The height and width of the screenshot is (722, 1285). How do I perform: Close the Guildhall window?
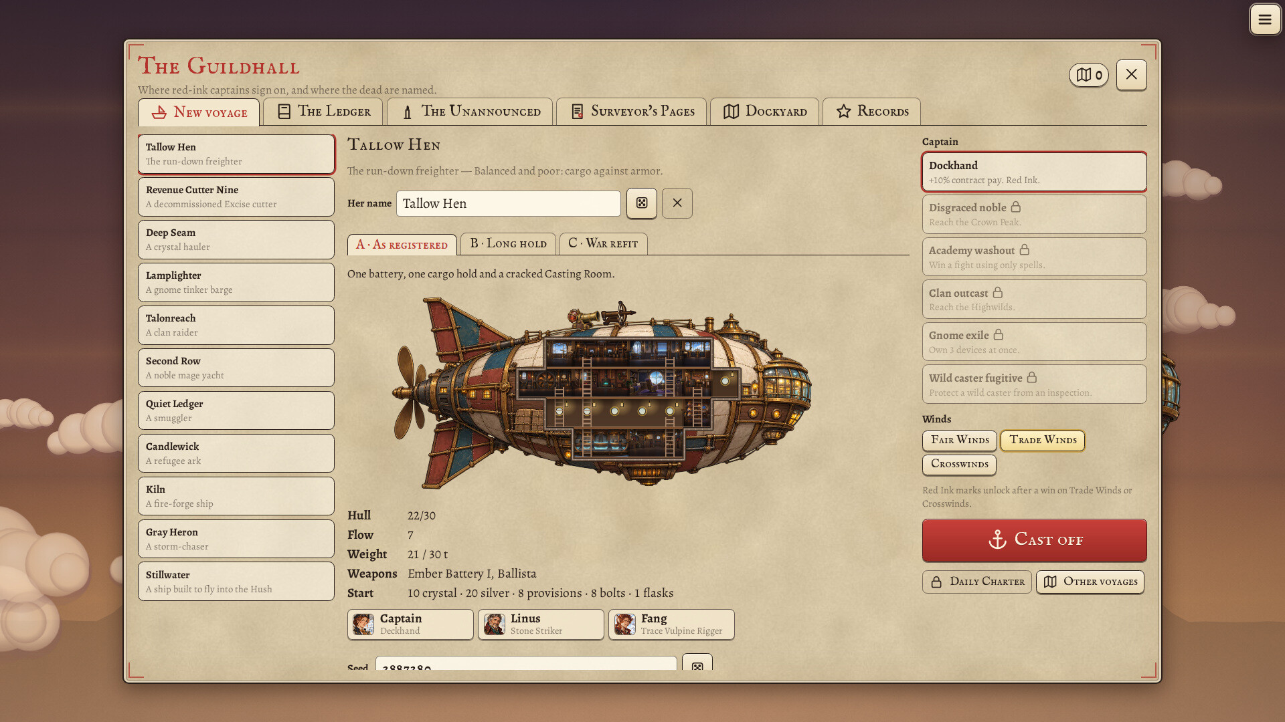(1131, 74)
